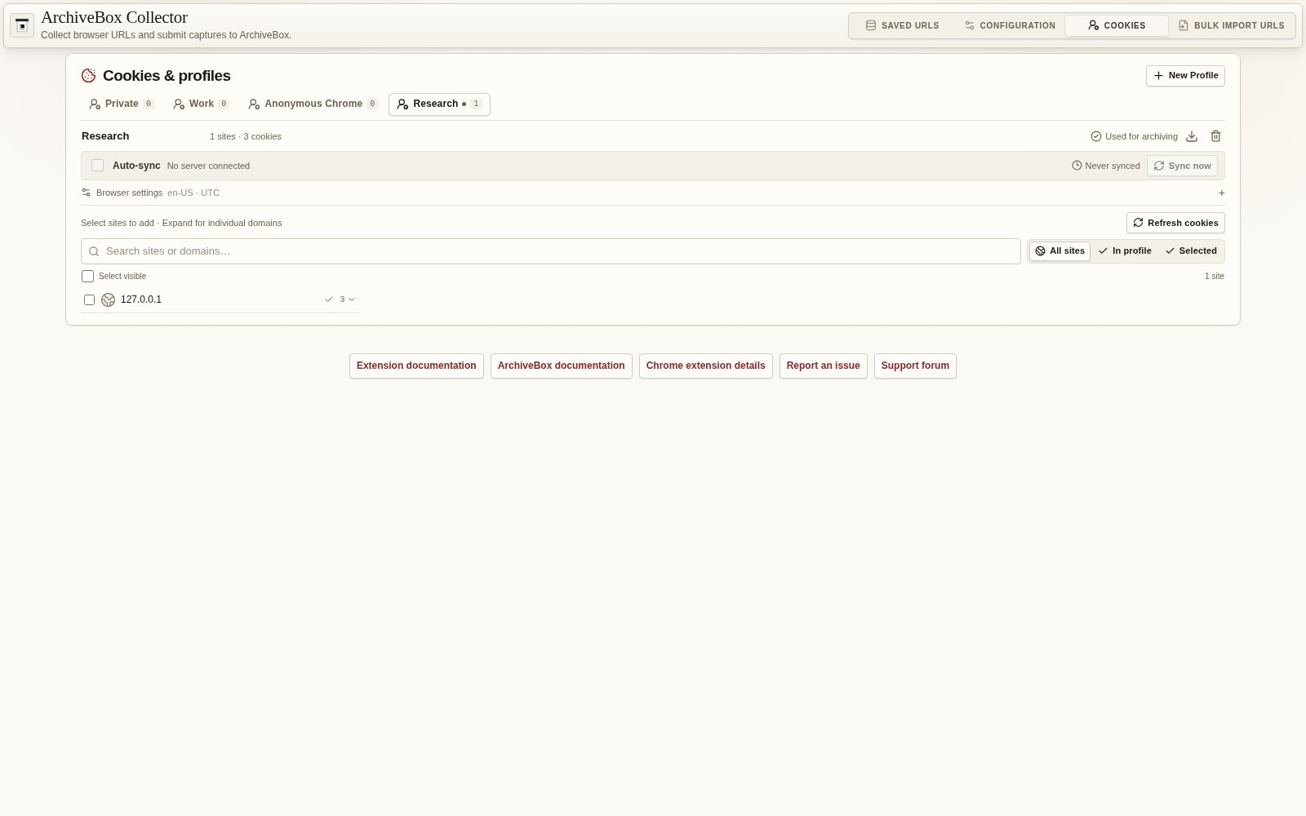This screenshot has height=816, width=1306.
Task: Check the 127.0.0.1 site checkbox
Action: 90,300
